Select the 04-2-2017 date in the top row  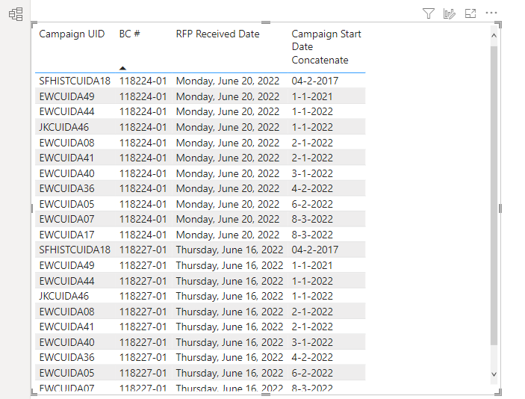pos(314,81)
